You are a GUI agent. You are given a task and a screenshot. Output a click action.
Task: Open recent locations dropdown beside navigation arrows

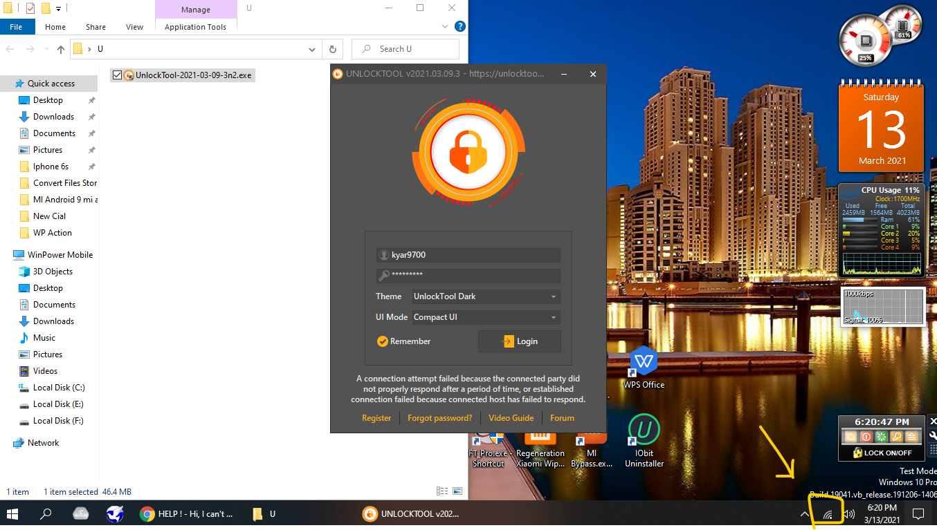[x=46, y=49]
